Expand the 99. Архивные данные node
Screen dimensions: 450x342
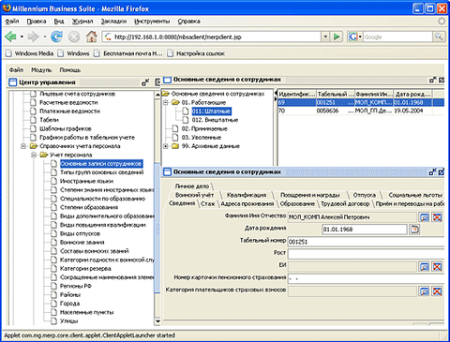point(166,146)
